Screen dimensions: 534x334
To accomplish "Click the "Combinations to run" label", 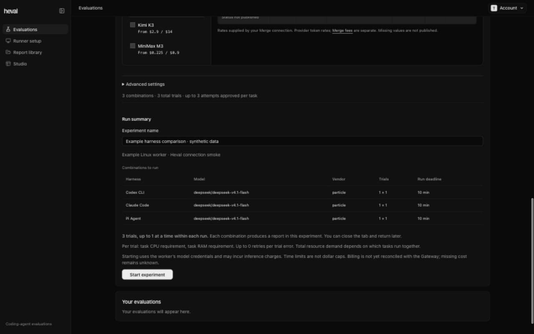I will [140, 168].
